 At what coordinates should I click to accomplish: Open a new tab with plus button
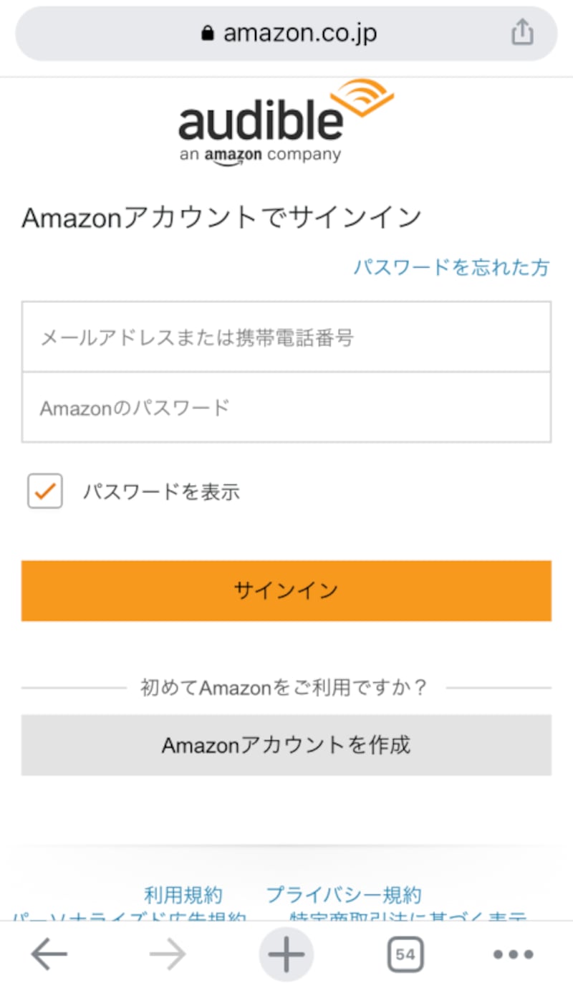click(x=286, y=954)
